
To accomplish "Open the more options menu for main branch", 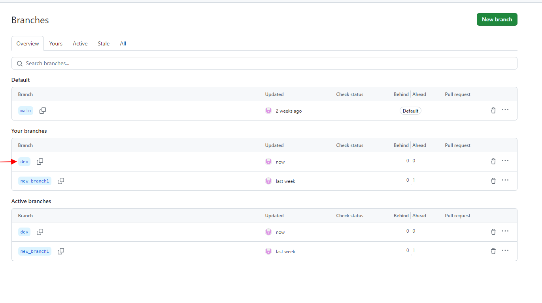I will point(505,110).
